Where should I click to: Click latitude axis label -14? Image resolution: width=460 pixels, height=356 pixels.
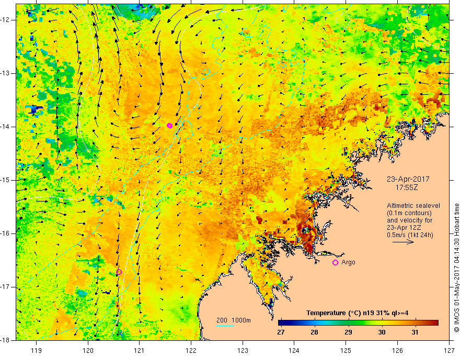click(6, 127)
